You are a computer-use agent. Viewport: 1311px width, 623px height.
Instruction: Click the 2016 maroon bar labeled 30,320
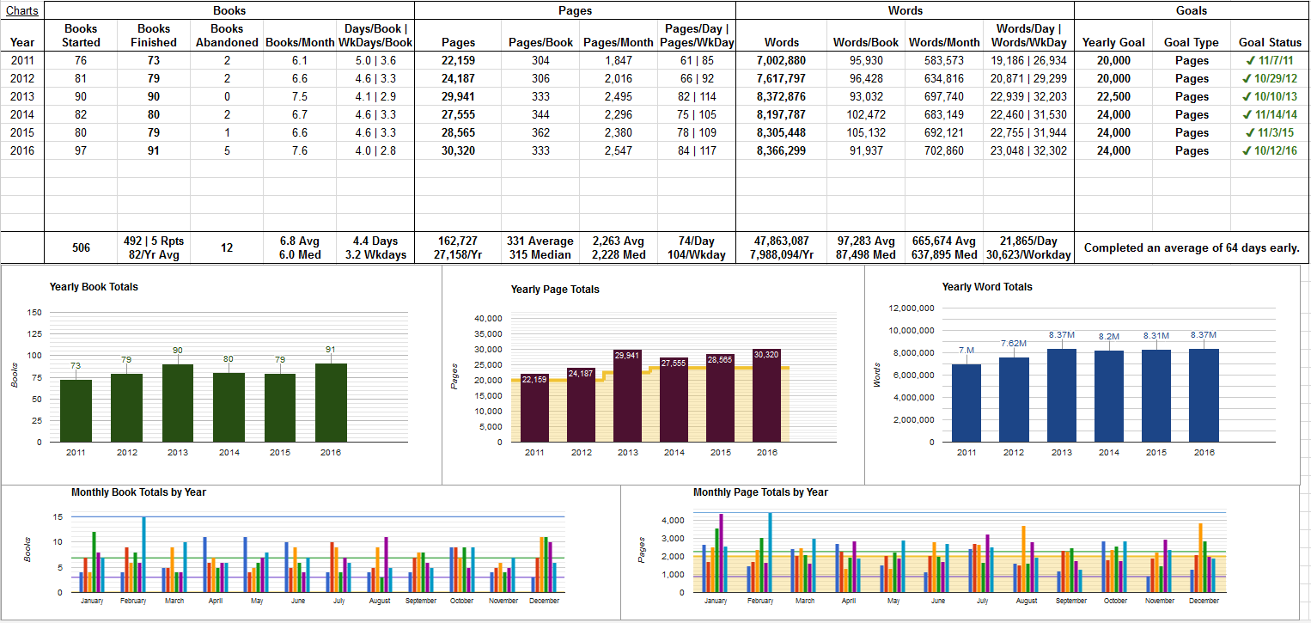coord(767,395)
